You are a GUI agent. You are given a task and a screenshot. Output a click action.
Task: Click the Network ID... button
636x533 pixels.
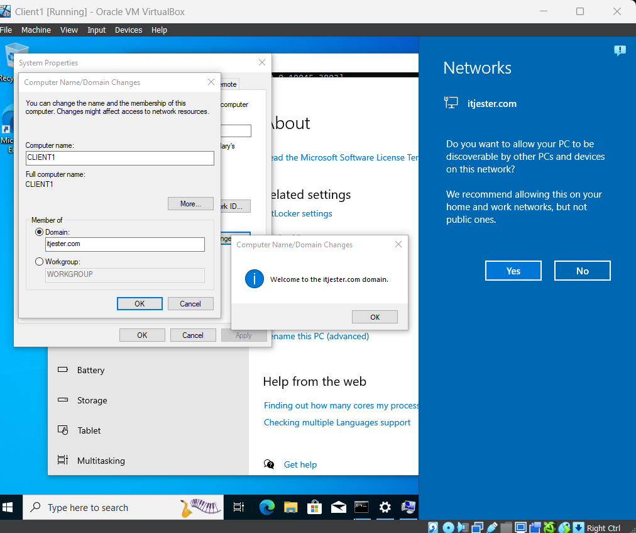tap(236, 206)
